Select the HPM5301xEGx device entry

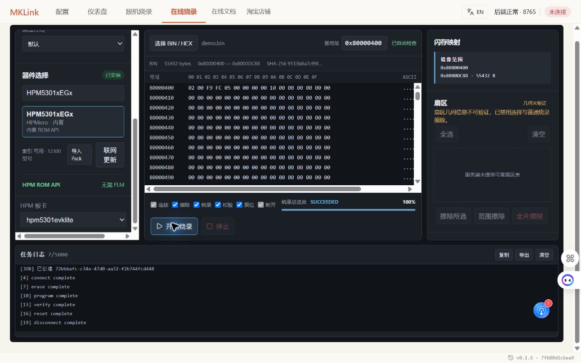(73, 121)
